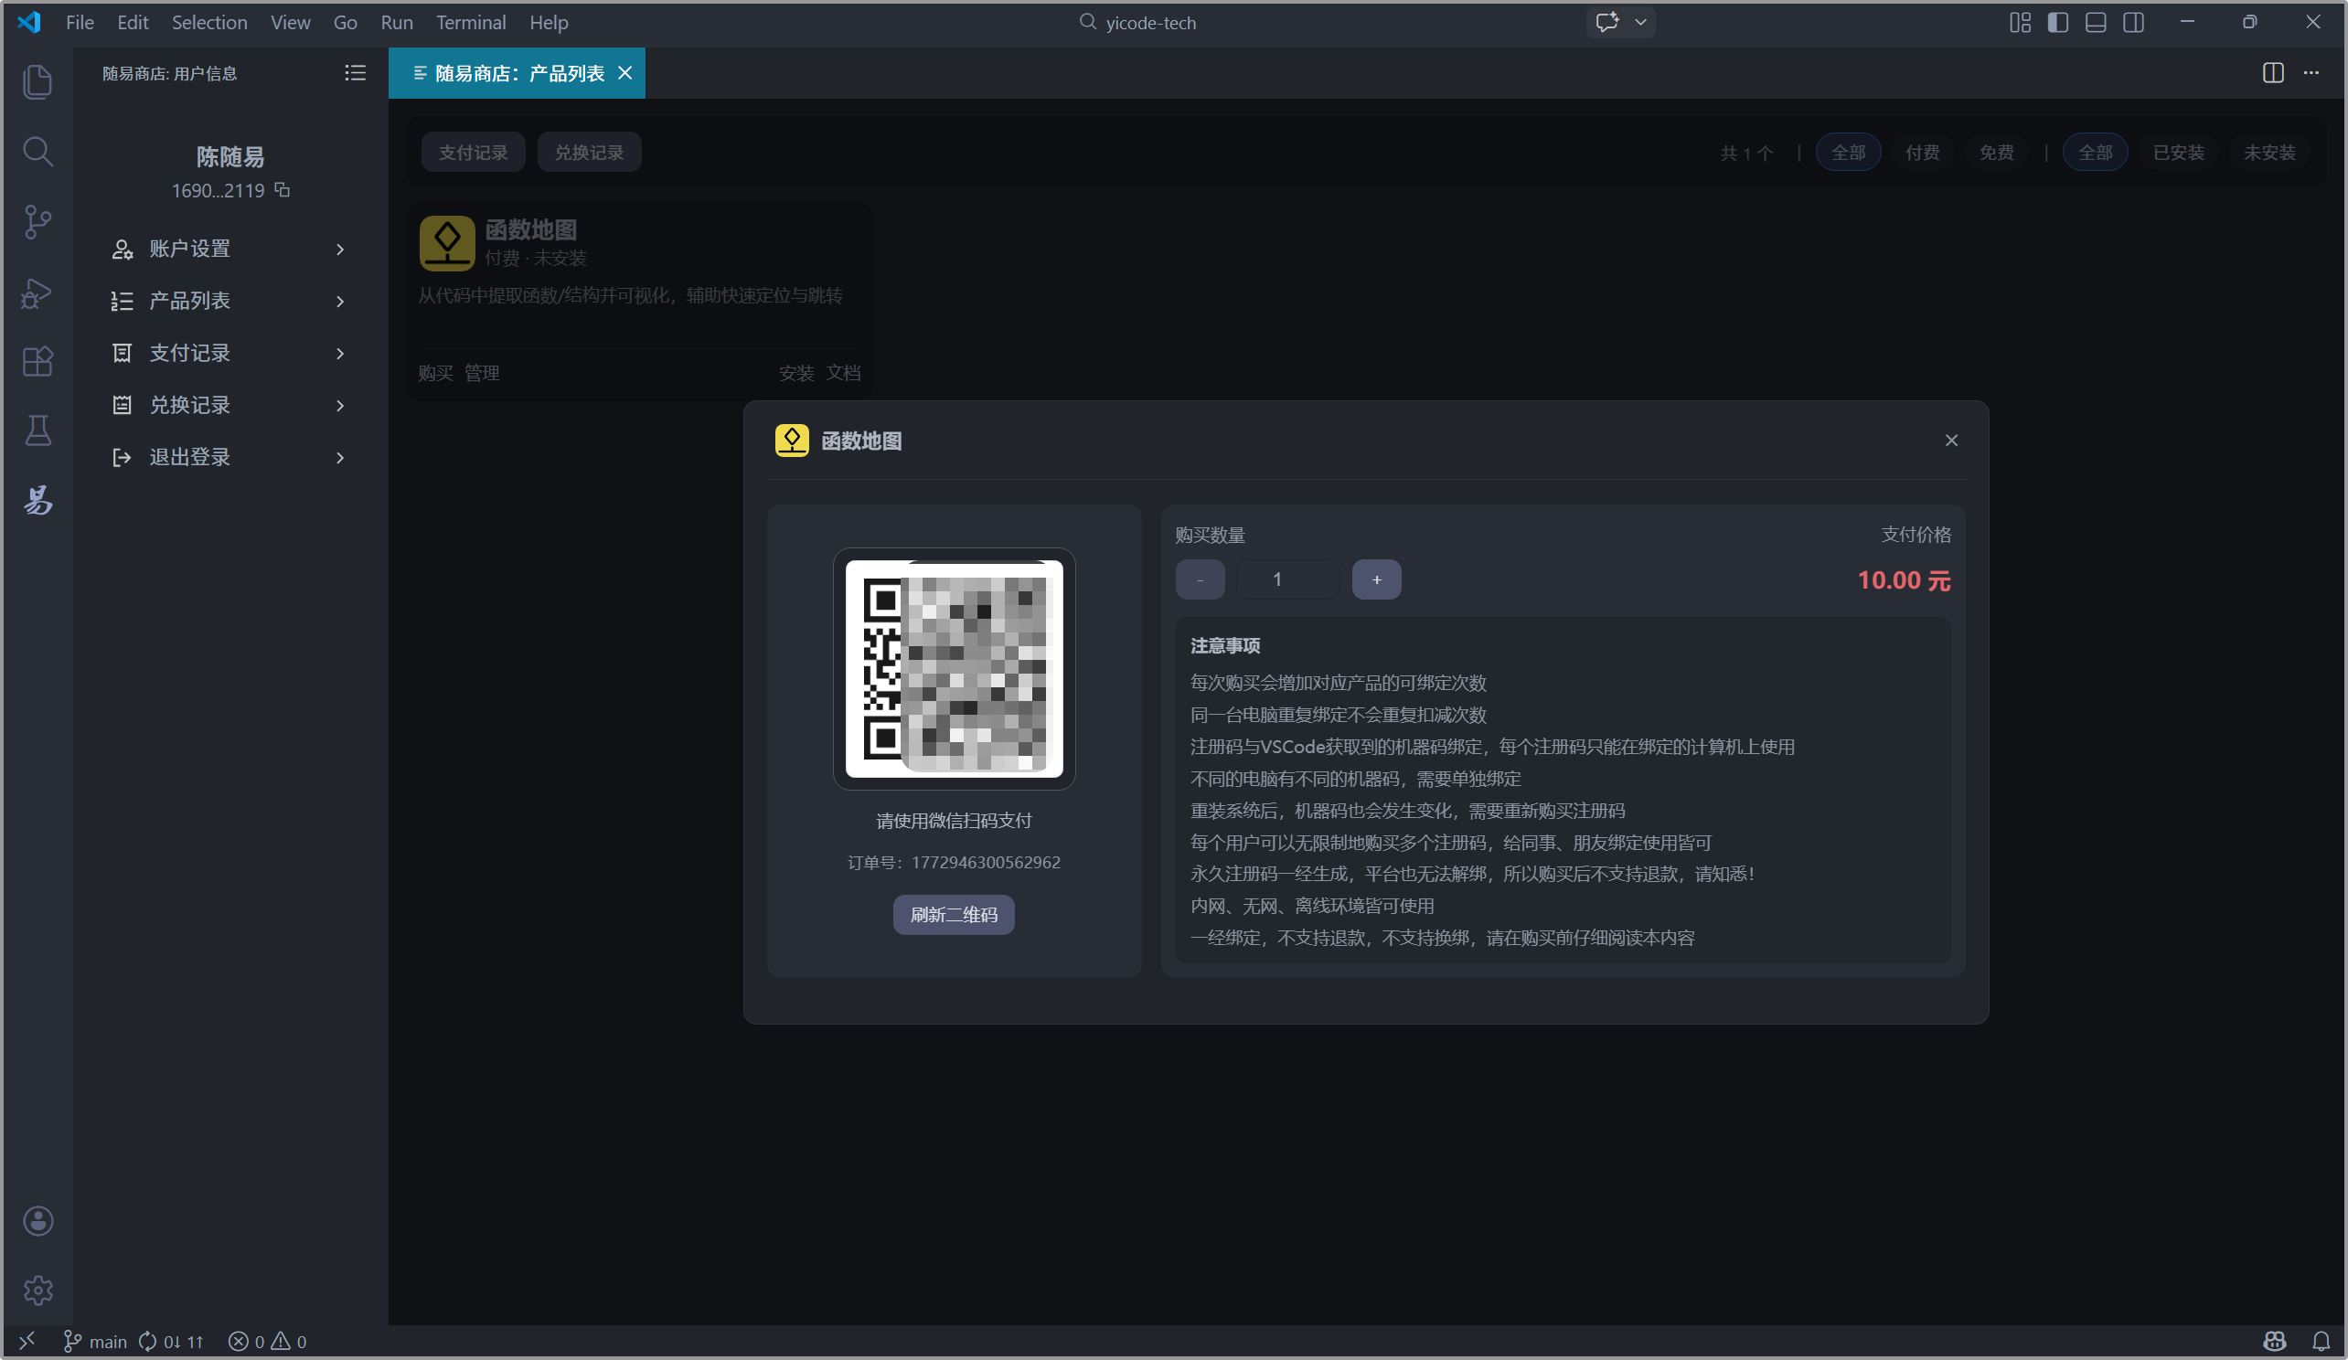Screen dimensions: 2348x1360
Task: Select the 未安装 filter option
Action: coord(2268,153)
